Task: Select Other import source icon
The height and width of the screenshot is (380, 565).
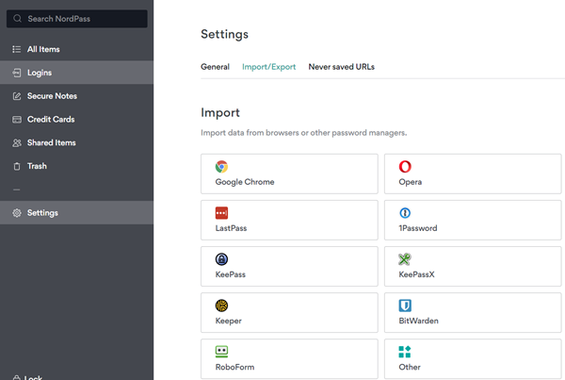Action: pyautogui.click(x=405, y=352)
